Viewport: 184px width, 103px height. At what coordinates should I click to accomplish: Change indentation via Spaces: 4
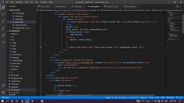click(144, 98)
